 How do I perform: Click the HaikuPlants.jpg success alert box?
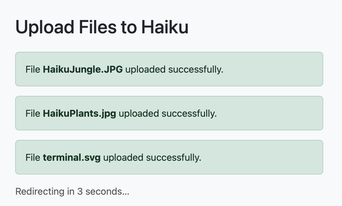(x=169, y=113)
